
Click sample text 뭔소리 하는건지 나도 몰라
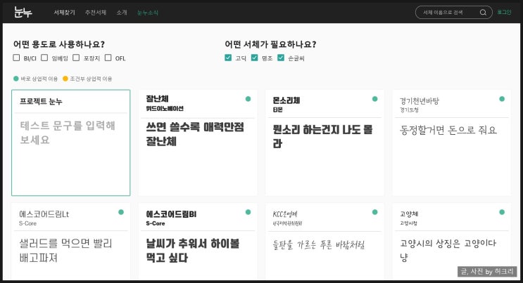click(322, 136)
